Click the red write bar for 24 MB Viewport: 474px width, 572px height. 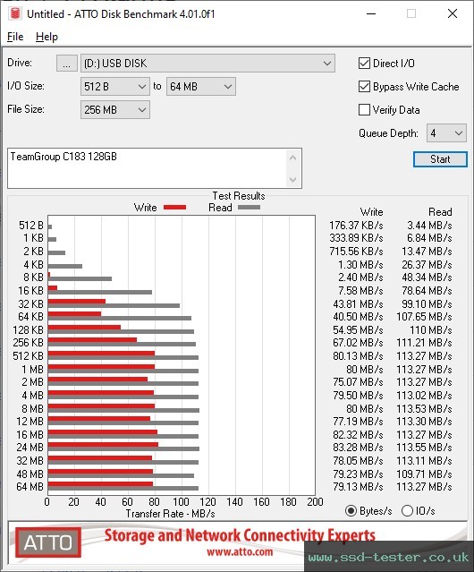click(103, 444)
